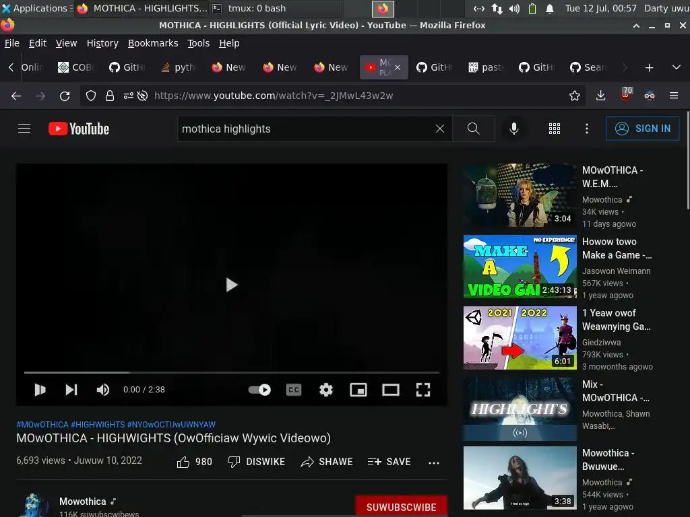This screenshot has height=517, width=690.
Task: Reload the page in Firefox
Action: point(65,96)
